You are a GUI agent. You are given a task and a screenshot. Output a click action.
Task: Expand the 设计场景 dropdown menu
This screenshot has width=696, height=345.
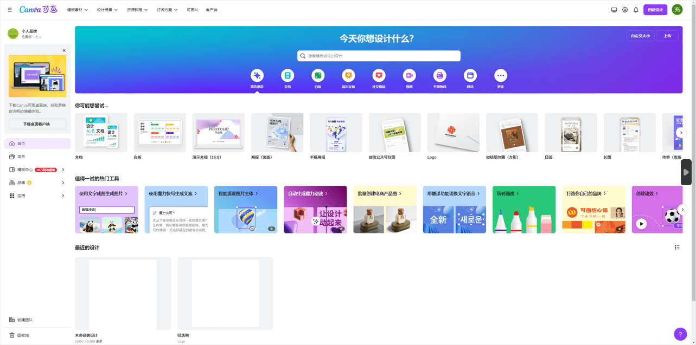[107, 10]
